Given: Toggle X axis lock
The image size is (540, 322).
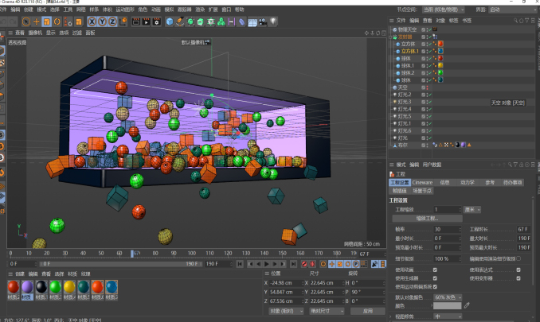Looking at the screenshot, I should 92,22.
